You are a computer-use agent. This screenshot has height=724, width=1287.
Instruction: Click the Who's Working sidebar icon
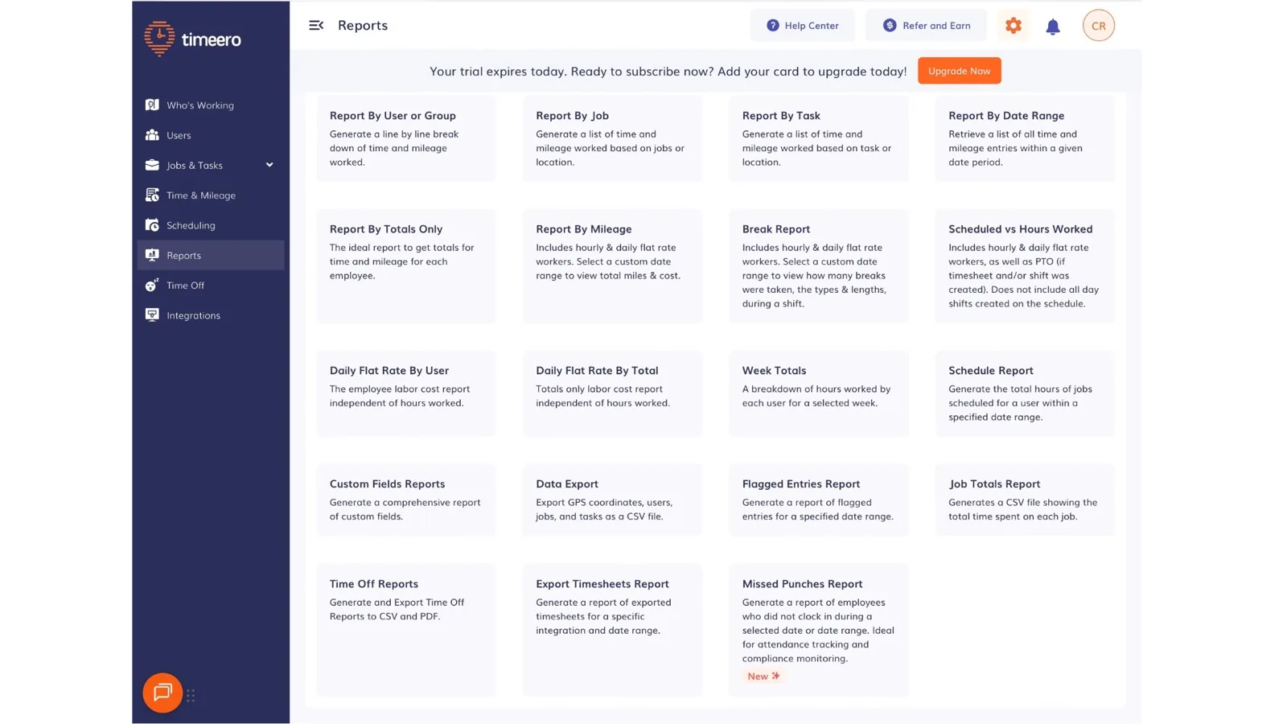tap(152, 105)
